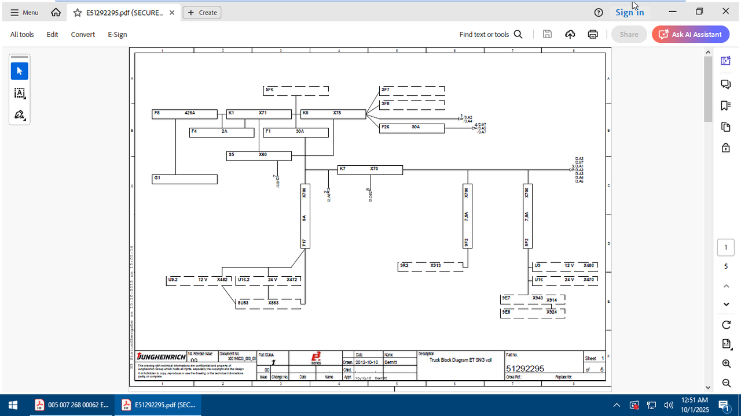Screen dimensions: 741x416
Task: Open the Convert menu item
Action: (x=83, y=34)
